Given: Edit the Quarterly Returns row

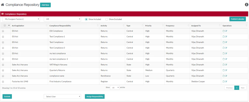Looking at the screenshot, I should tap(226, 70).
